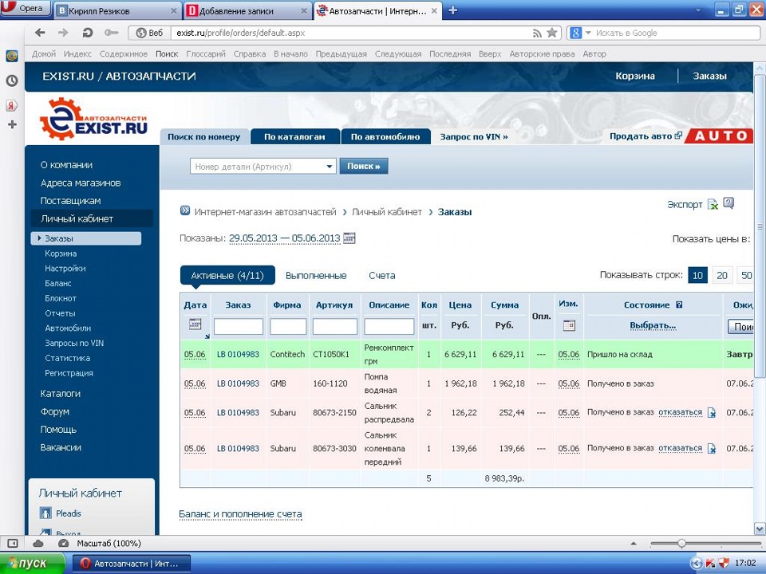766x574 pixels.
Task: Open Настройки in sidebar menu
Action: pos(65,269)
